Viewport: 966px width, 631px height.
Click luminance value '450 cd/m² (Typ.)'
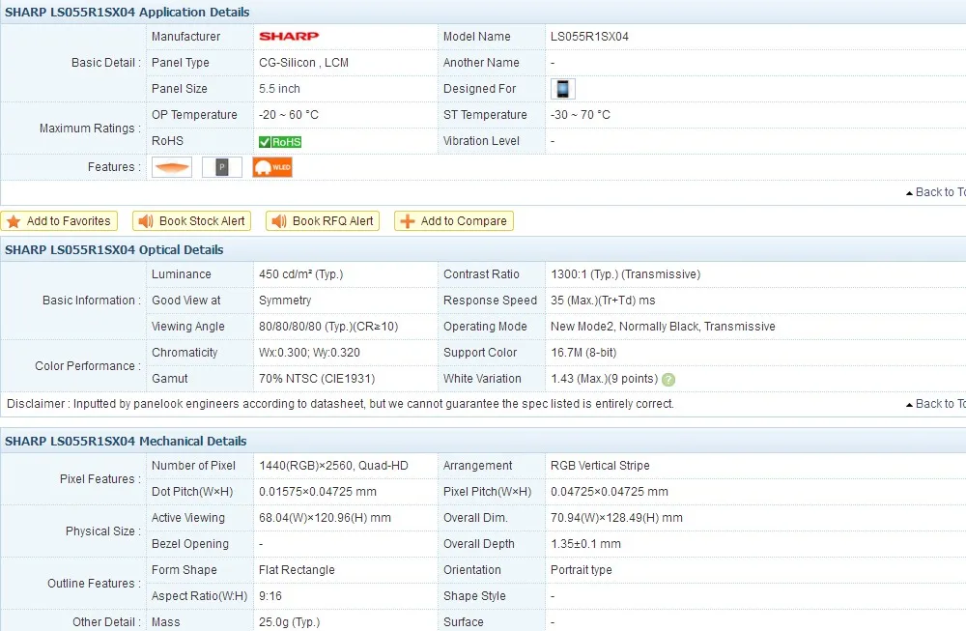coord(300,274)
